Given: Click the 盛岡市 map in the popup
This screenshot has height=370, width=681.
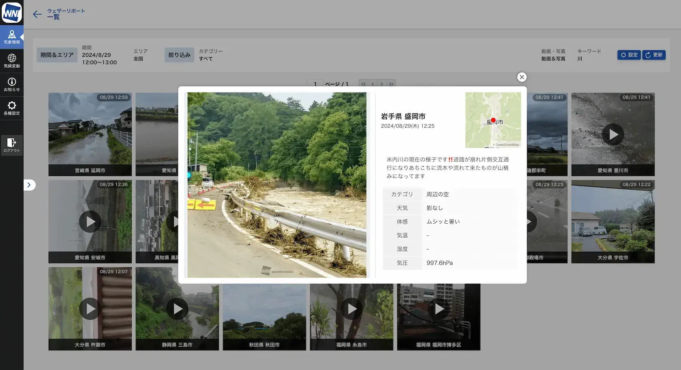Looking at the screenshot, I should coord(493,120).
